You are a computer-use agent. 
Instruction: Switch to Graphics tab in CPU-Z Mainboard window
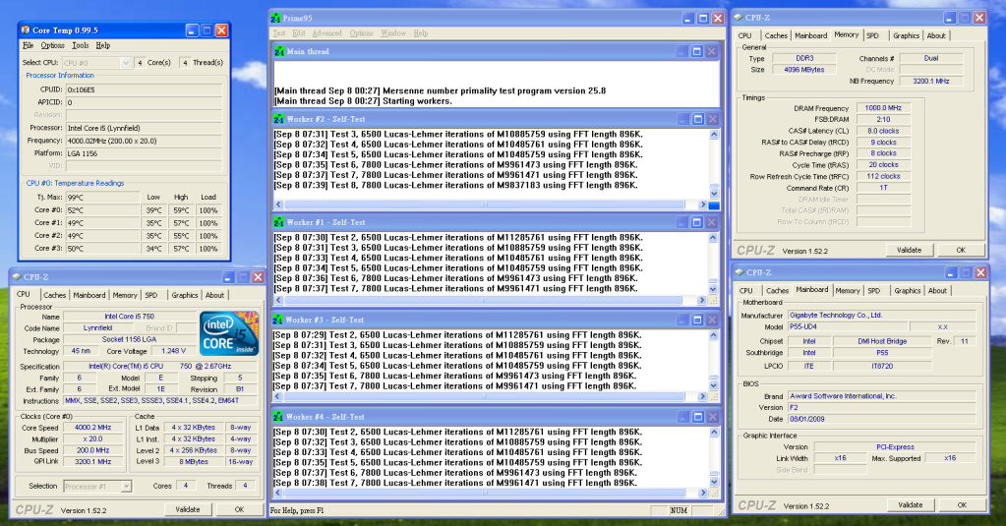coord(908,291)
